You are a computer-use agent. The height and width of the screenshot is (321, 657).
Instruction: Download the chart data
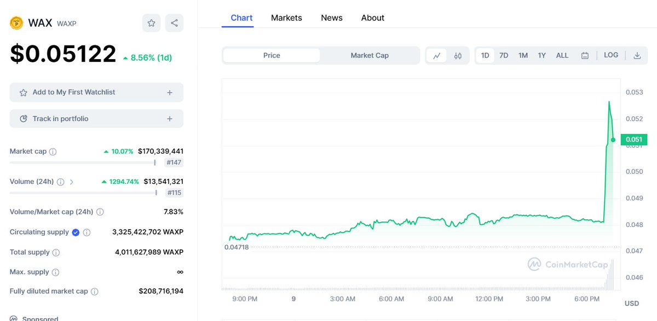coord(637,55)
